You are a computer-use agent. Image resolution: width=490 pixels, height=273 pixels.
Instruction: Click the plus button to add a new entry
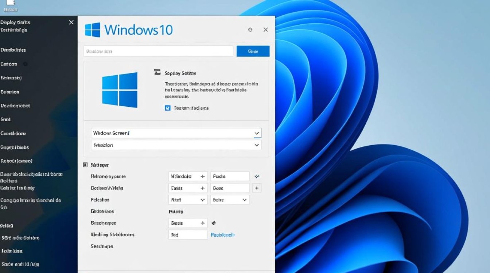pos(257,188)
